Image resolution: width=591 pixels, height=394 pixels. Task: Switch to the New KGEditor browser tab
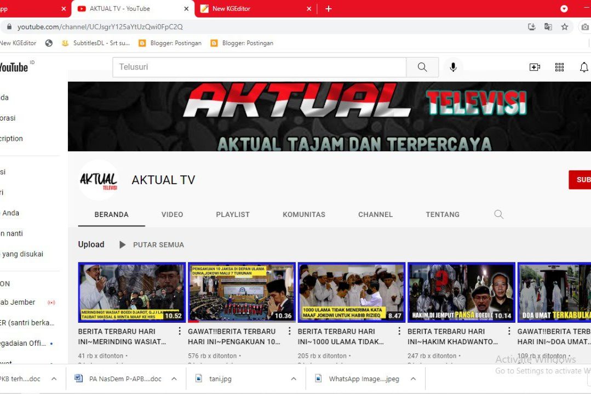click(x=256, y=9)
